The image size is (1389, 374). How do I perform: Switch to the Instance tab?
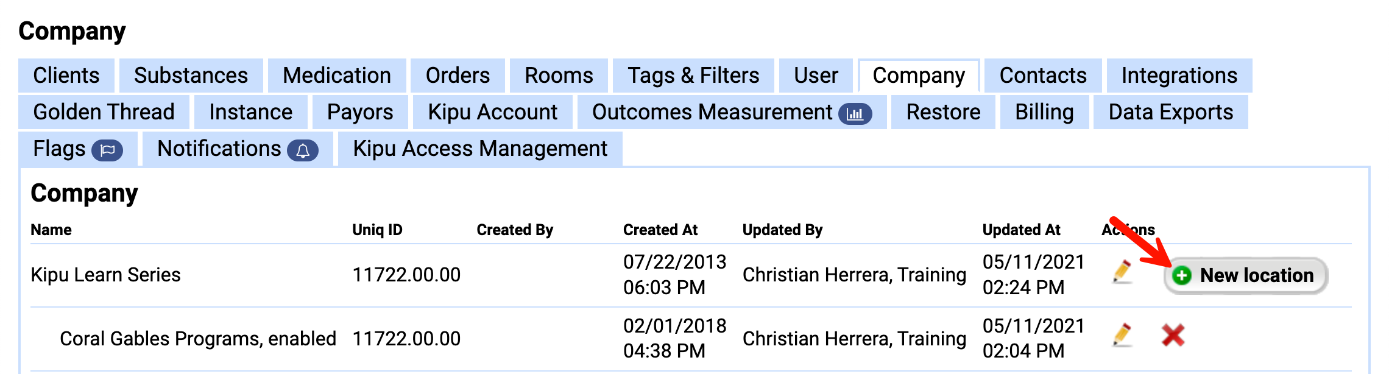pyautogui.click(x=251, y=112)
